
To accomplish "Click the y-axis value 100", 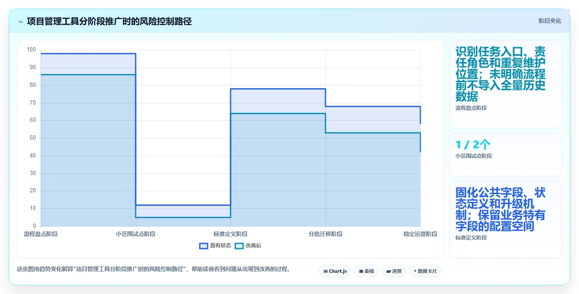I will point(31,50).
